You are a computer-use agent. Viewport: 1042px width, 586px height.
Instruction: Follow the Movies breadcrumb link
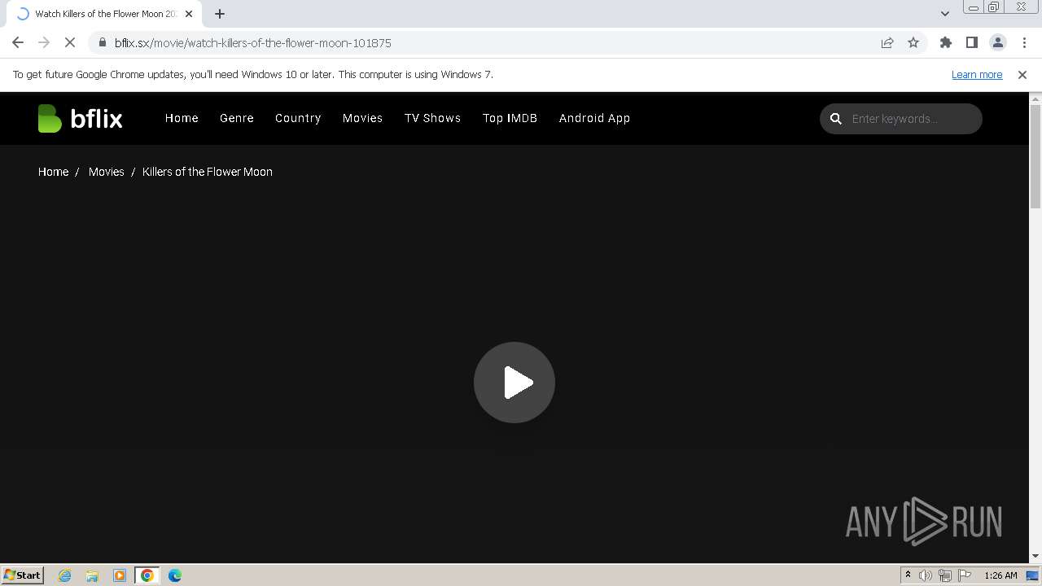click(106, 172)
